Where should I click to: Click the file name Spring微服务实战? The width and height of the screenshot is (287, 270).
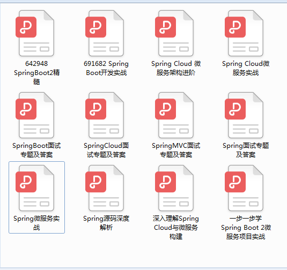click(36, 223)
